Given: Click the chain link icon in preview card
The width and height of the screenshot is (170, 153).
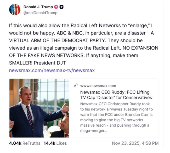Looking at the screenshot, I should [x=76, y=86].
